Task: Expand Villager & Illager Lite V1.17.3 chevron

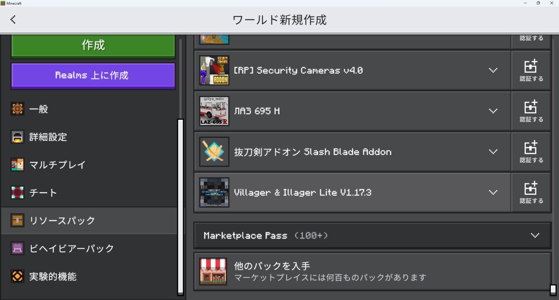Action: click(x=493, y=192)
